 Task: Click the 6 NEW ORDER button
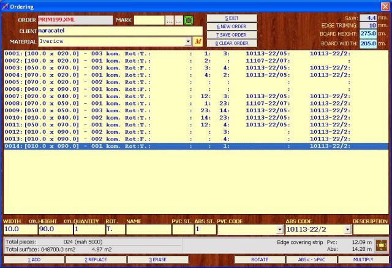pos(232,26)
